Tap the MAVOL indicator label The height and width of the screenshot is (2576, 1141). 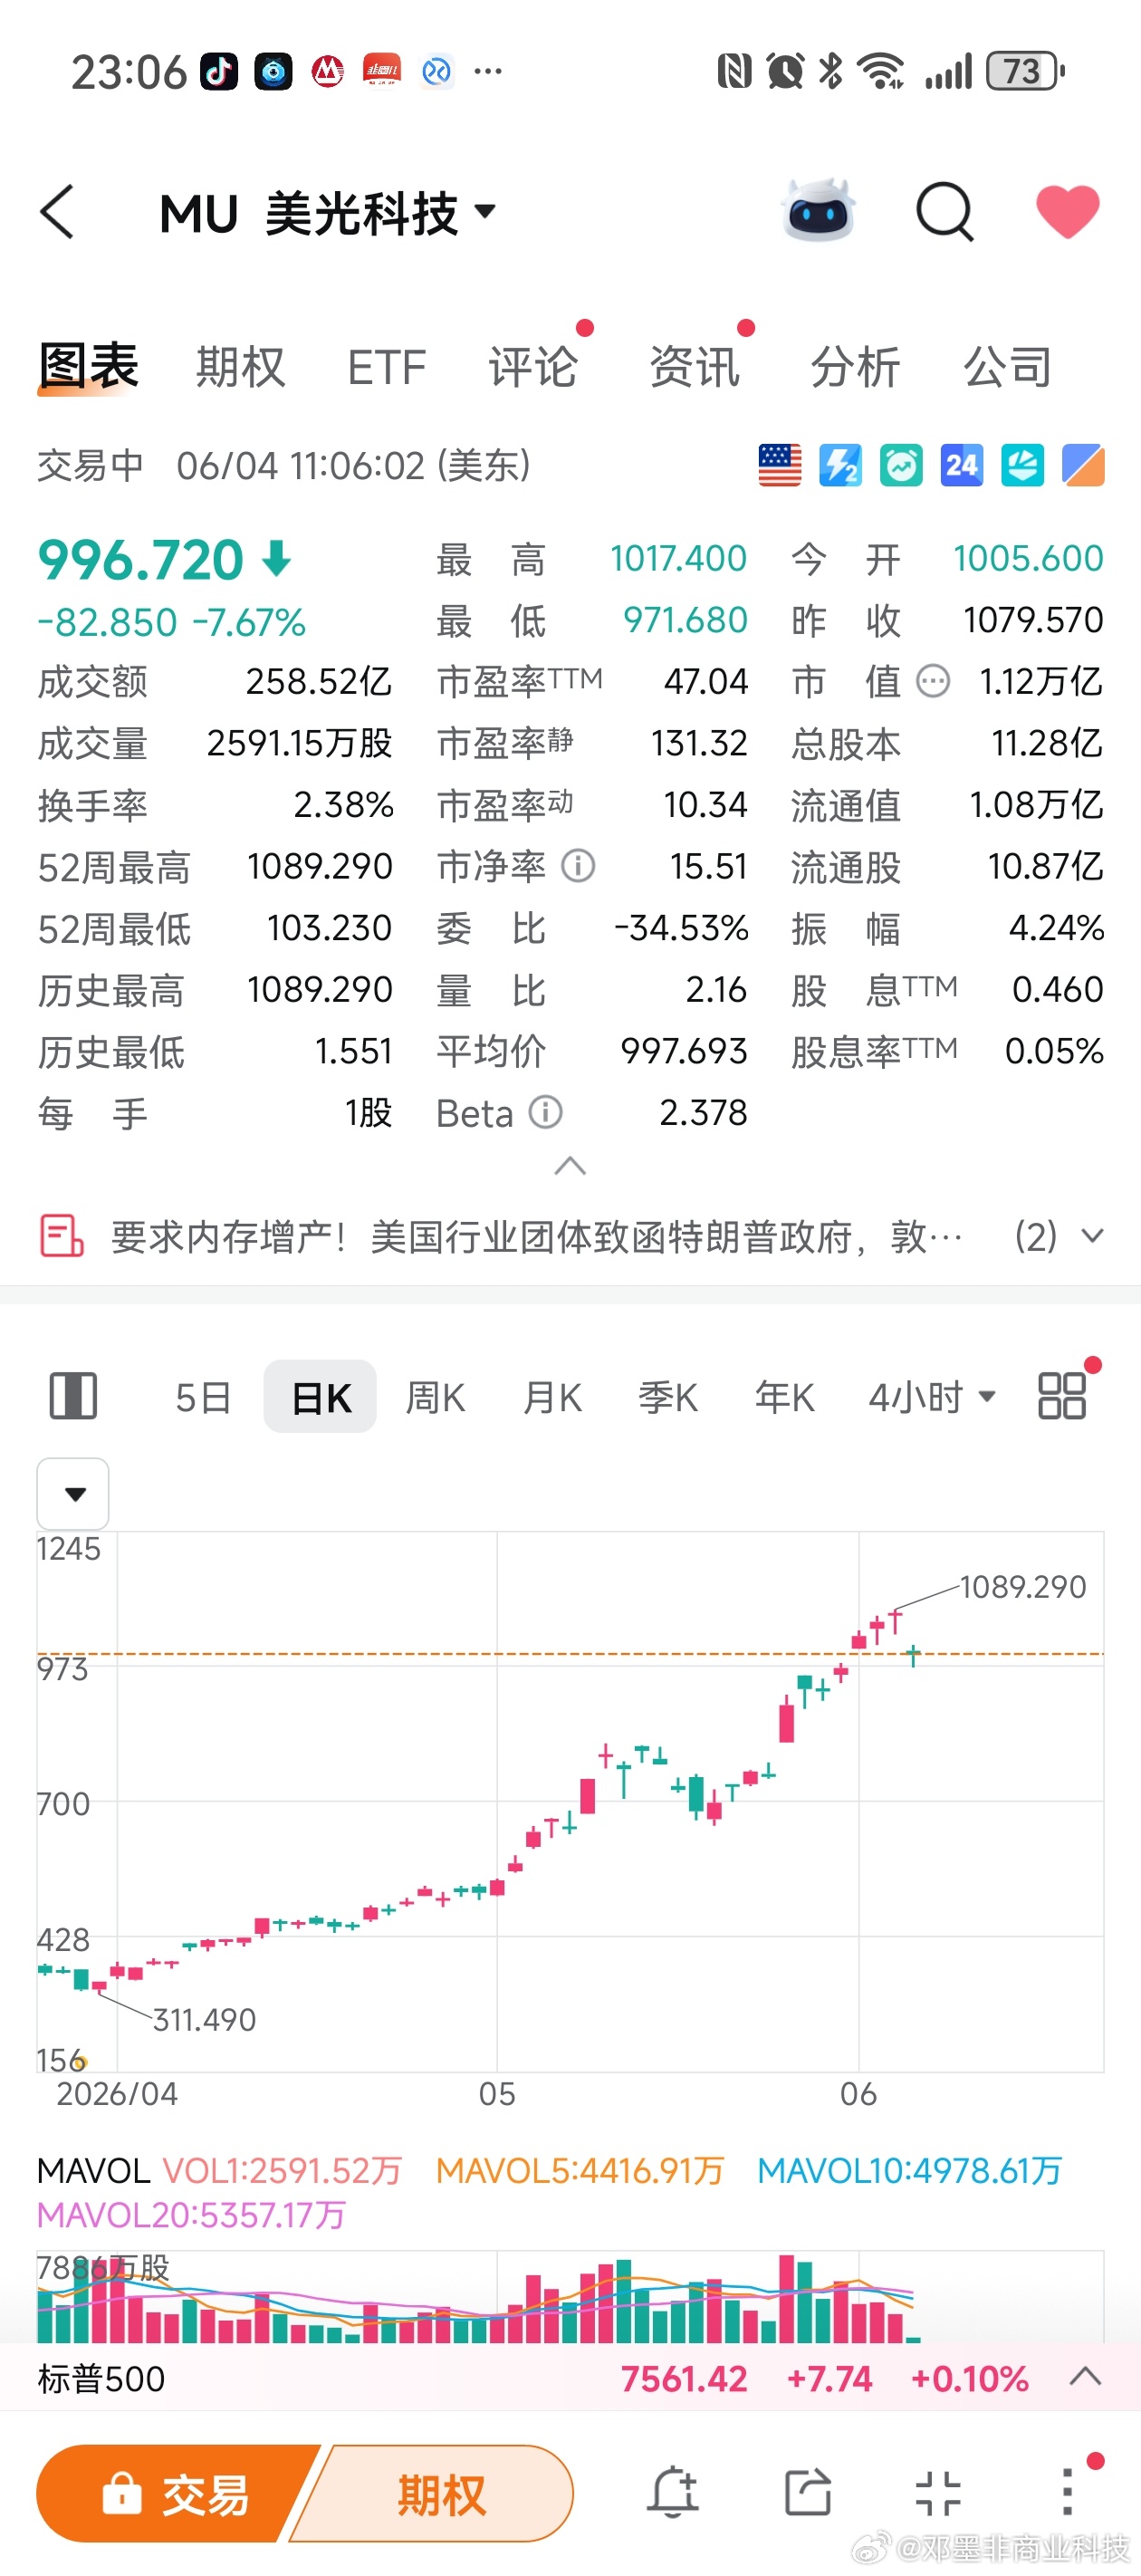93,2171
